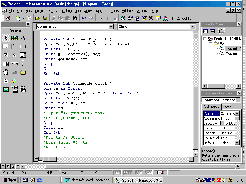Switch to Procedure View button
This screenshot has width=246, height=184.
(x=36, y=159)
